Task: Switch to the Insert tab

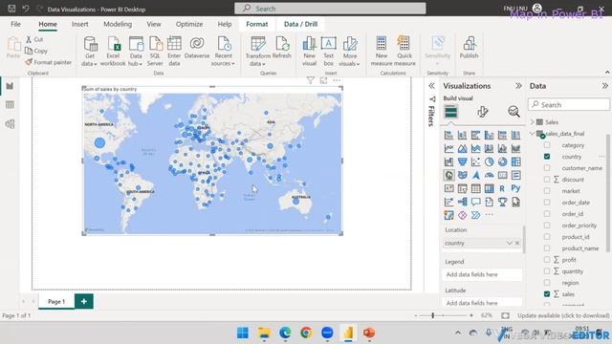Action: [x=79, y=24]
